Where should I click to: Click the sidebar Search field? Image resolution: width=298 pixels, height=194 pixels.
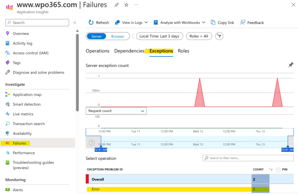pos(37,23)
